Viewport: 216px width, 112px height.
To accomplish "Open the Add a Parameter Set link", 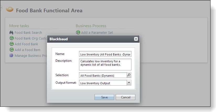I will pos(97,33).
